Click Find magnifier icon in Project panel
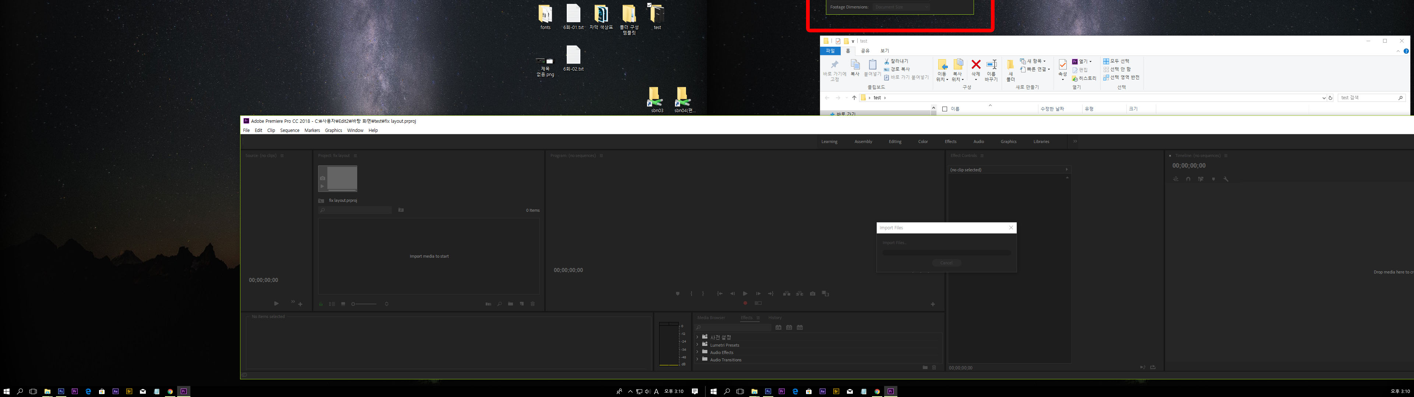 point(500,304)
